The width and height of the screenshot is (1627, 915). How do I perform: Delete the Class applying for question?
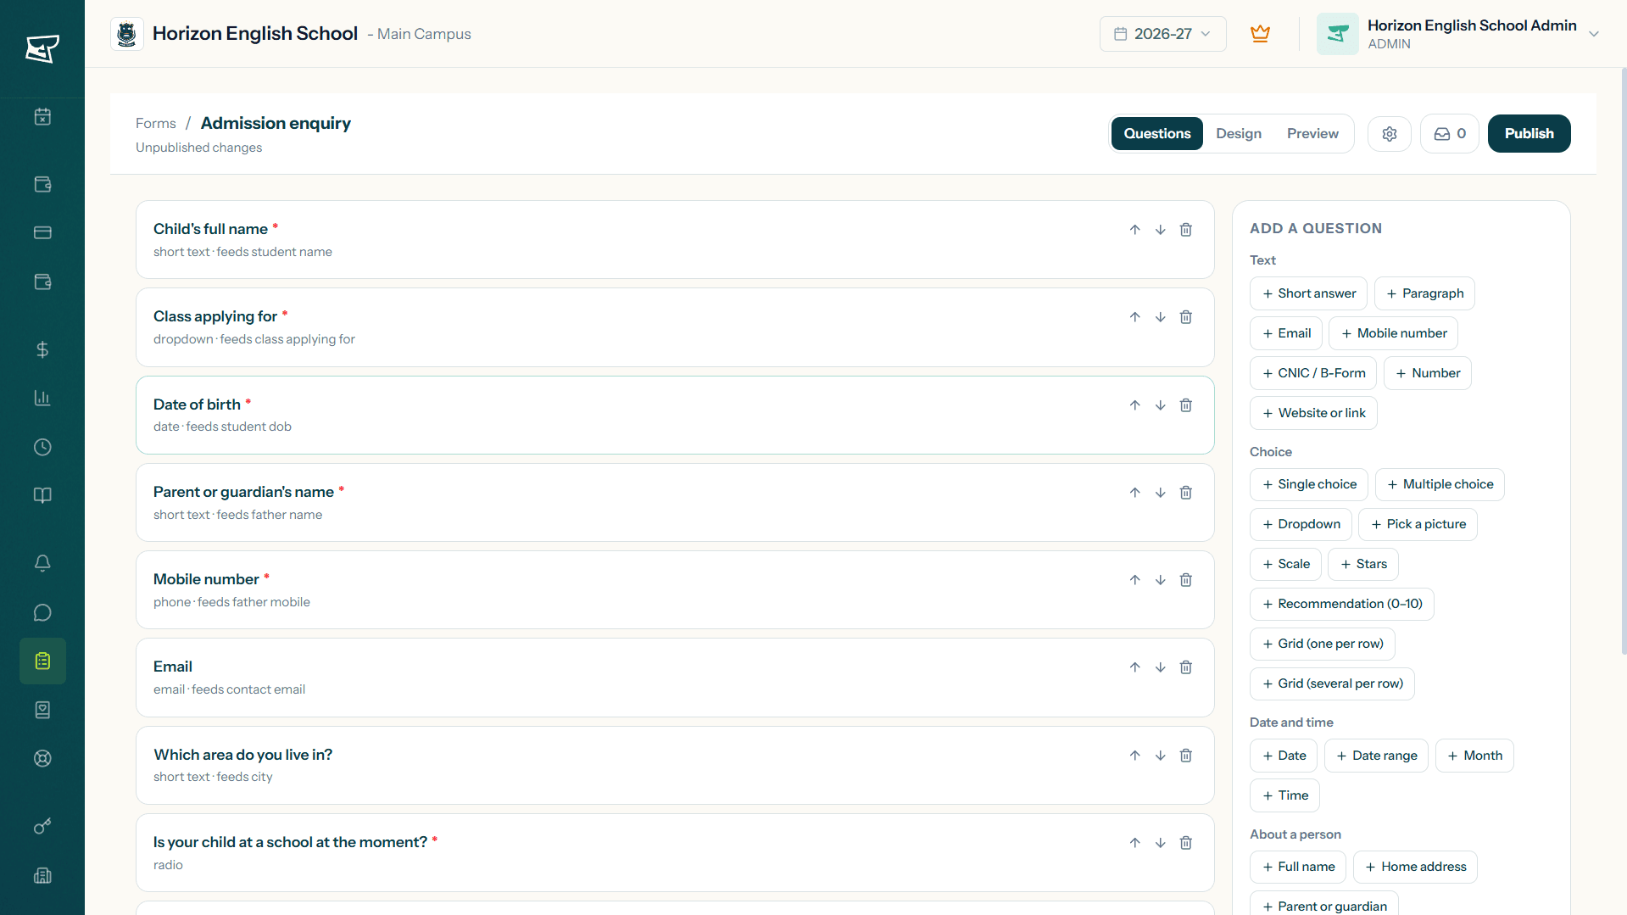click(x=1186, y=317)
